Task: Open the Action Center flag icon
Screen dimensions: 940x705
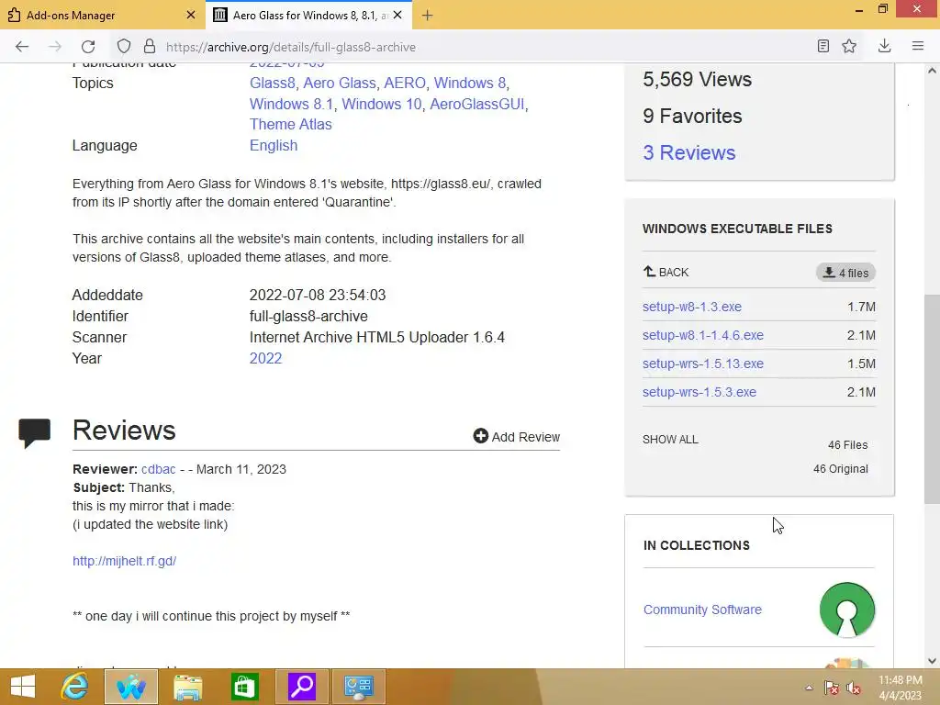Action: coord(832,688)
